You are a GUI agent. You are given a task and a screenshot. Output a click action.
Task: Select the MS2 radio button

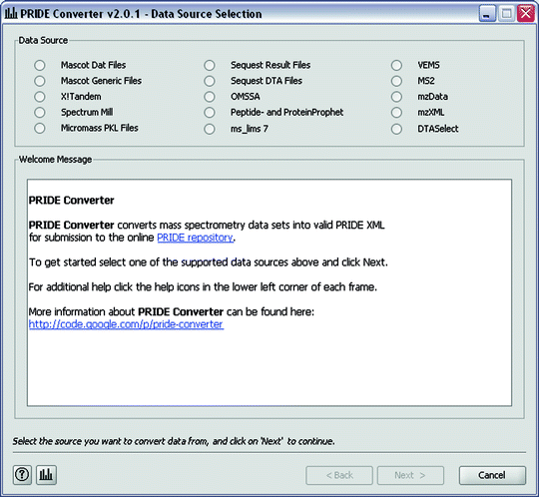(x=396, y=81)
